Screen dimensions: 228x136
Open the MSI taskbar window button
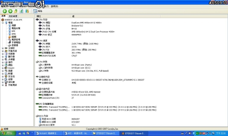[77, 133]
